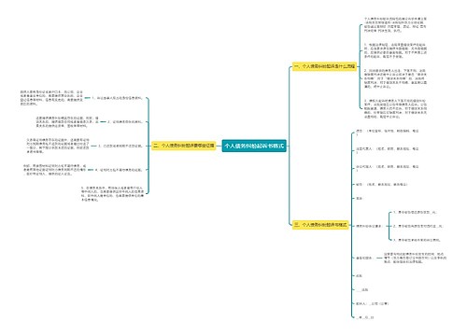The image size is (467, 336).
Task: Select the 被告 node in the format branch
Action: [381, 185]
